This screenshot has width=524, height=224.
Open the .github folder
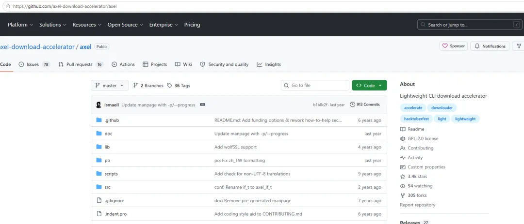(x=111, y=120)
